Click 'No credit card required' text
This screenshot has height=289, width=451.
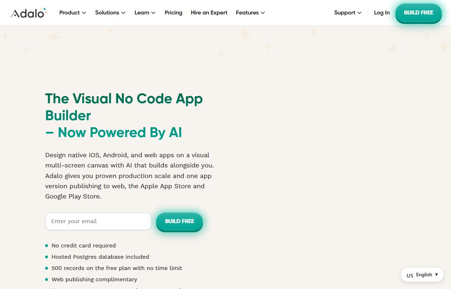(84, 246)
